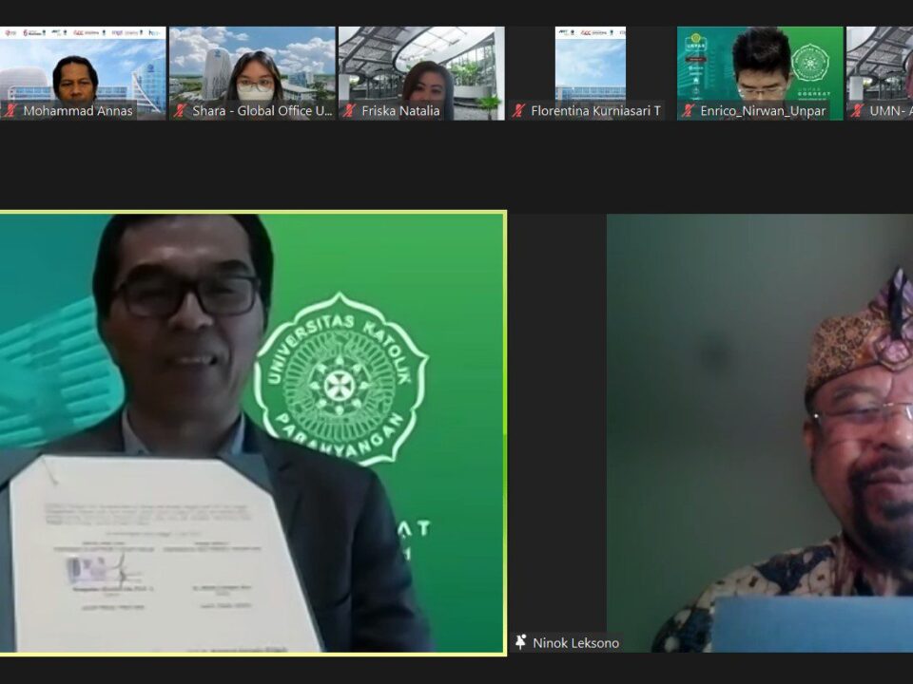The image size is (913, 684).
Task: Click the signed document held up on camera
Action: coord(162,556)
